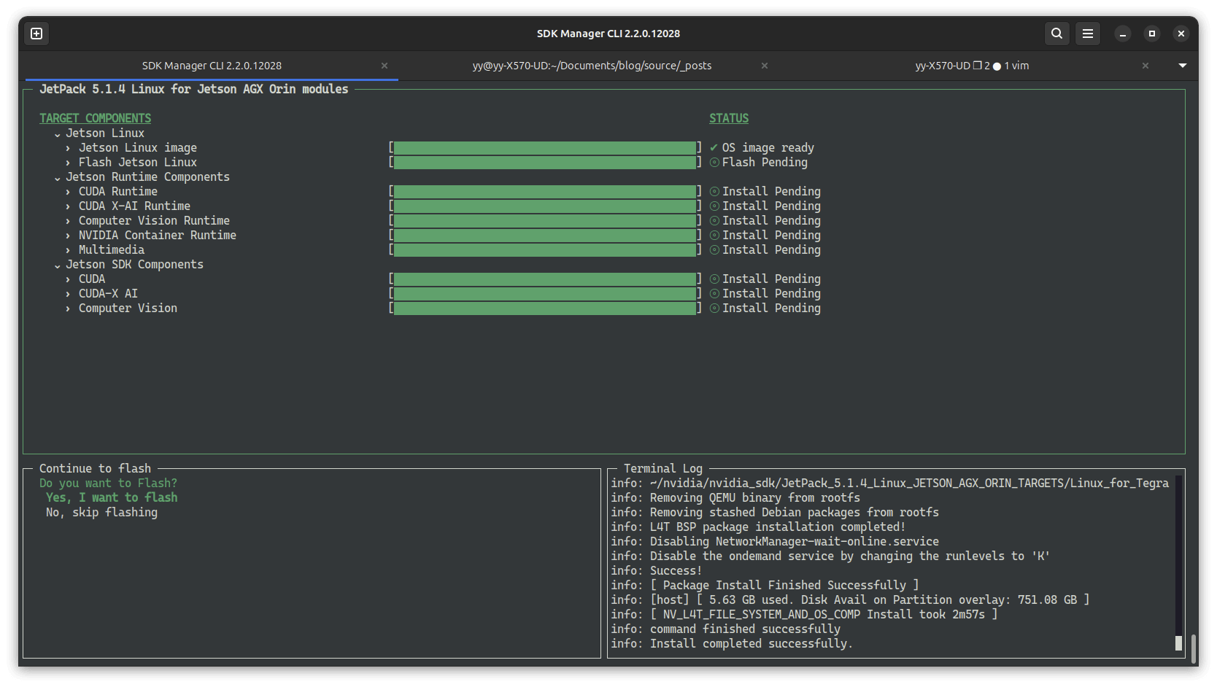
Task: Close the blog source _posts tab
Action: (765, 66)
